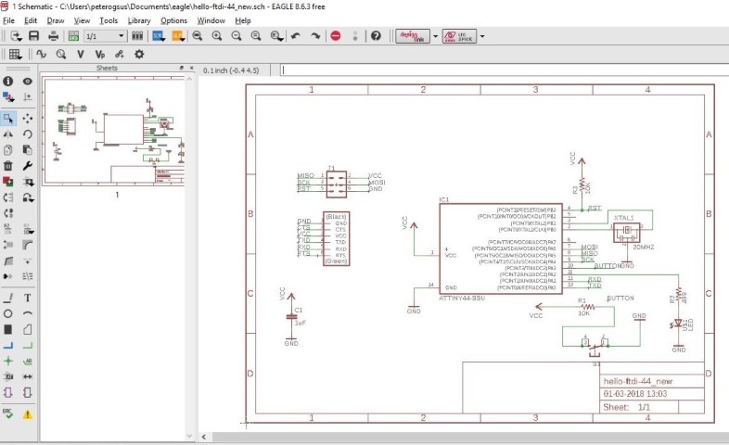This screenshot has width=729, height=445.
Task: Click the LTspice button
Action: coord(459,36)
